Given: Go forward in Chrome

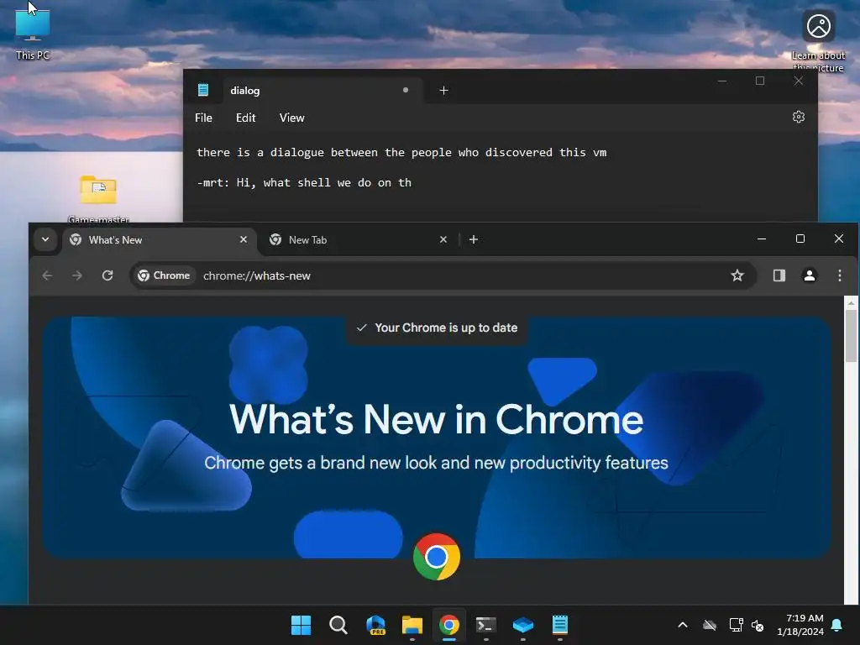Looking at the screenshot, I should 77,275.
